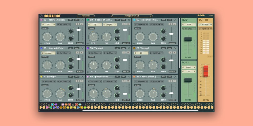Expand the Finalizer dropdown in Output section

207,25
